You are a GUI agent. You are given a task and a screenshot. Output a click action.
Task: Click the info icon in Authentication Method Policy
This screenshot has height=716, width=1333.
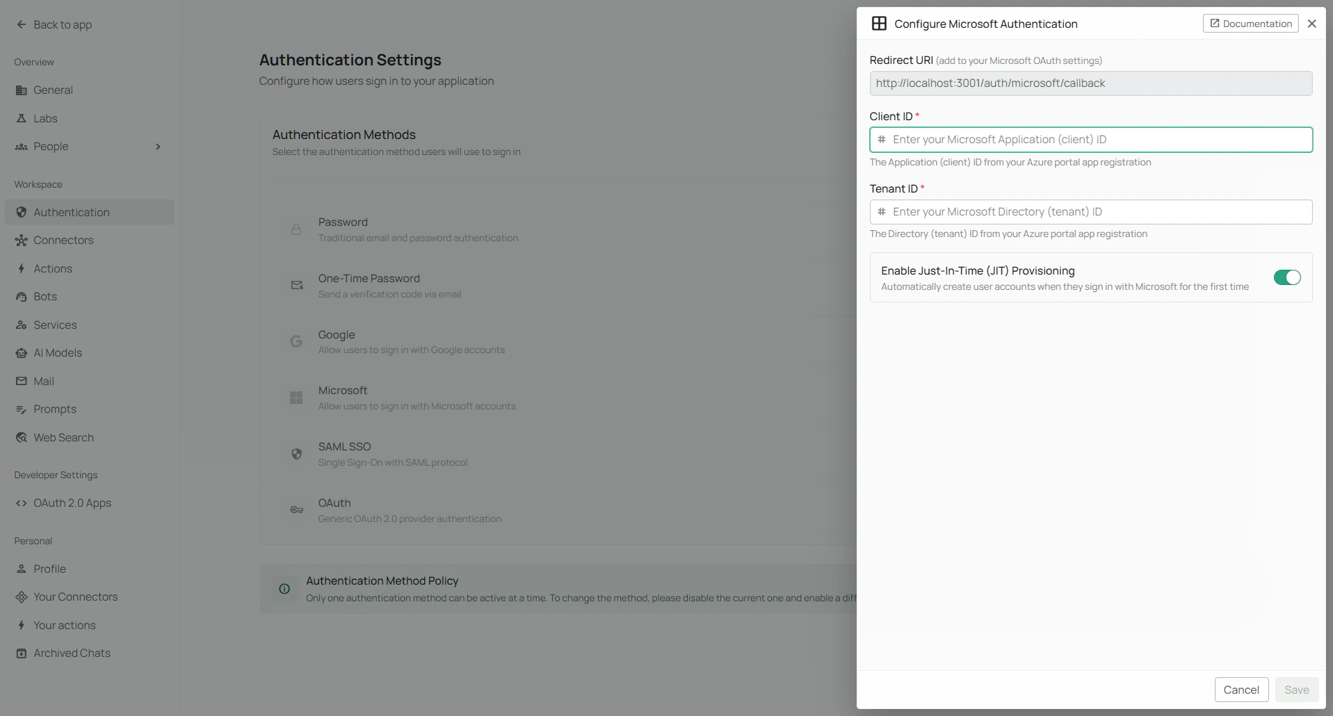pyautogui.click(x=284, y=589)
